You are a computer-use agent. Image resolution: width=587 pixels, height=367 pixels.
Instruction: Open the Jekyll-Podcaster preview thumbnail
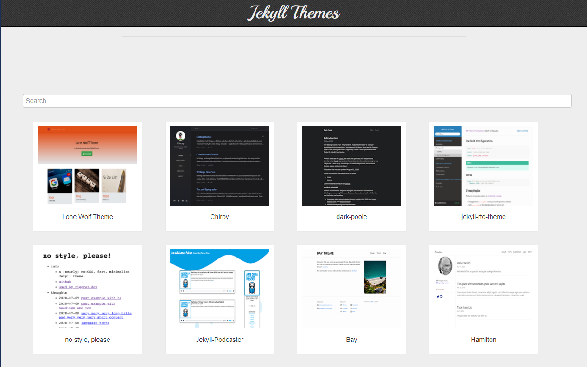[x=219, y=288]
